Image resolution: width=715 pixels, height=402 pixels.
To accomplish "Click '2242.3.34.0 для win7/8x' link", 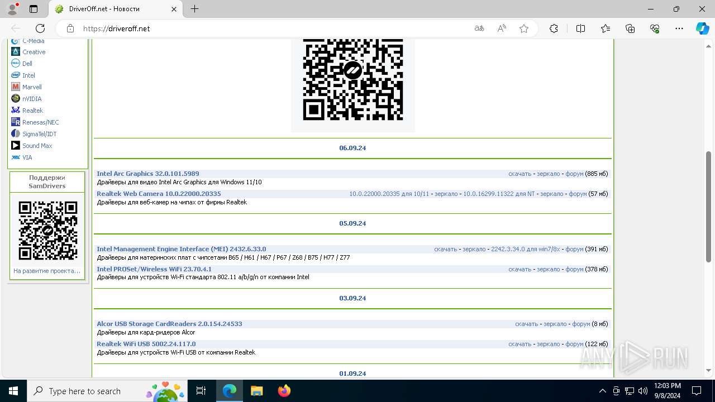I will tap(526, 249).
